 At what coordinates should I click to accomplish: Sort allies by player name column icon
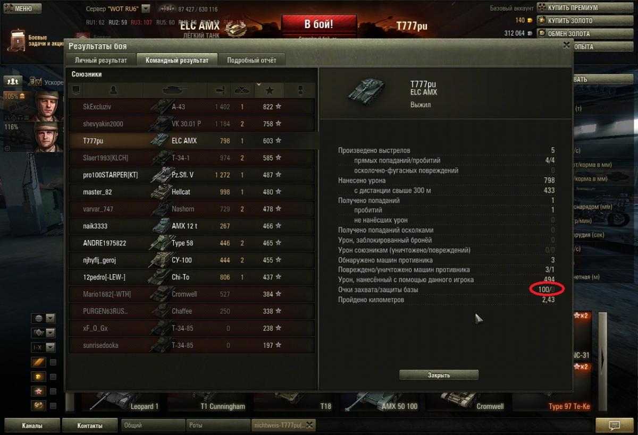tap(113, 90)
